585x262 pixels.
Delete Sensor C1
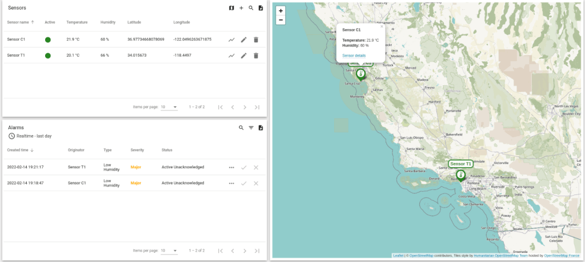point(256,39)
